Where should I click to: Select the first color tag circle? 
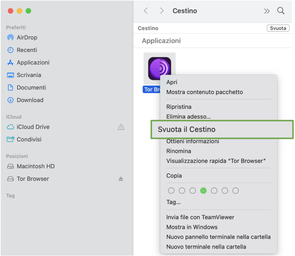pyautogui.click(x=171, y=191)
